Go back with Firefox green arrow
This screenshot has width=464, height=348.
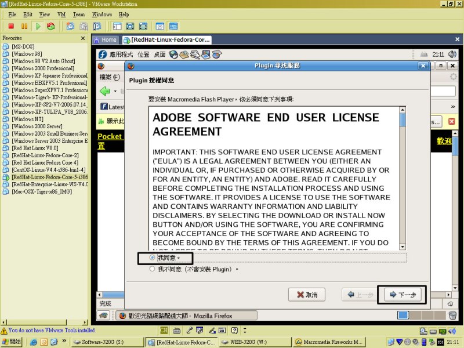tap(105, 91)
